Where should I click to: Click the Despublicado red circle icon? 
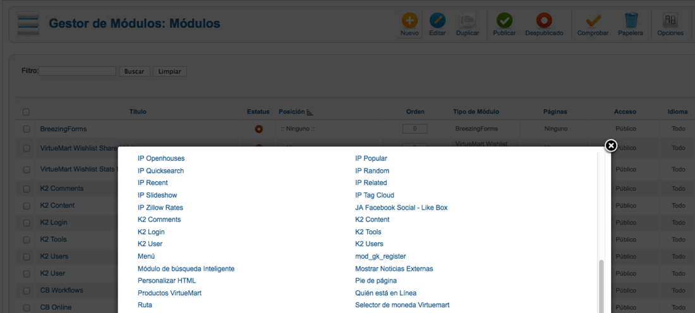click(544, 20)
